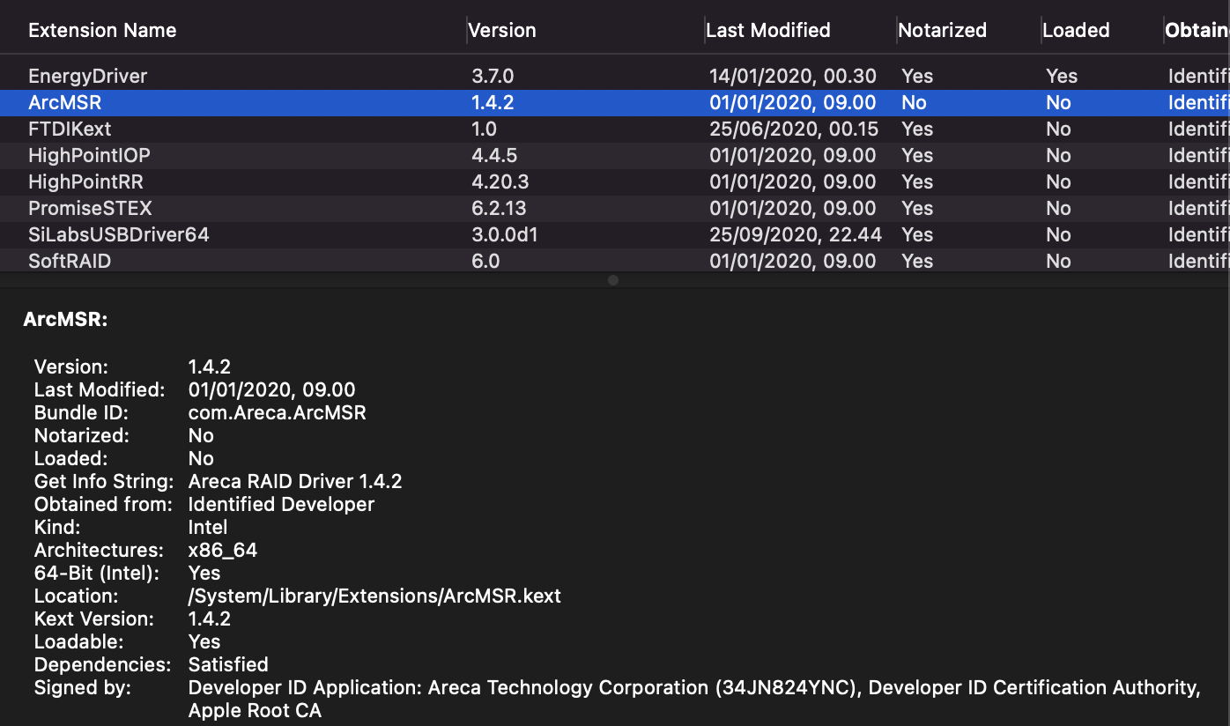Viewport: 1230px width, 726px height.
Task: Sort by Extension Name column header
Action: coord(102,31)
